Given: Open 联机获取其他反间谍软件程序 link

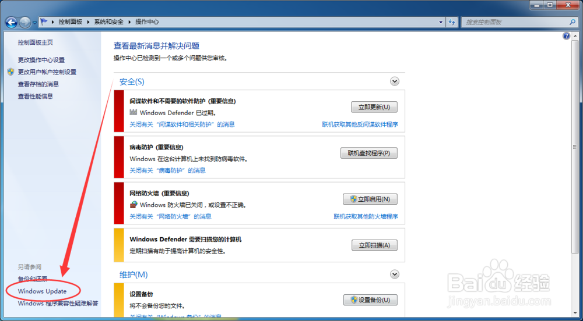Looking at the screenshot, I should 360,124.
